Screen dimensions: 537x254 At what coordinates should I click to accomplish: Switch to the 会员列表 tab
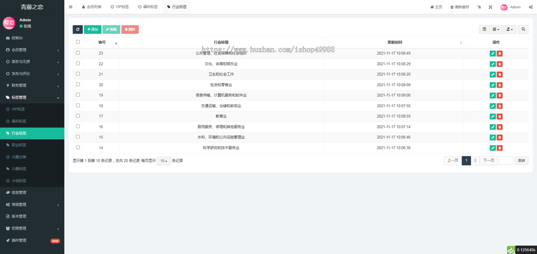tap(92, 7)
